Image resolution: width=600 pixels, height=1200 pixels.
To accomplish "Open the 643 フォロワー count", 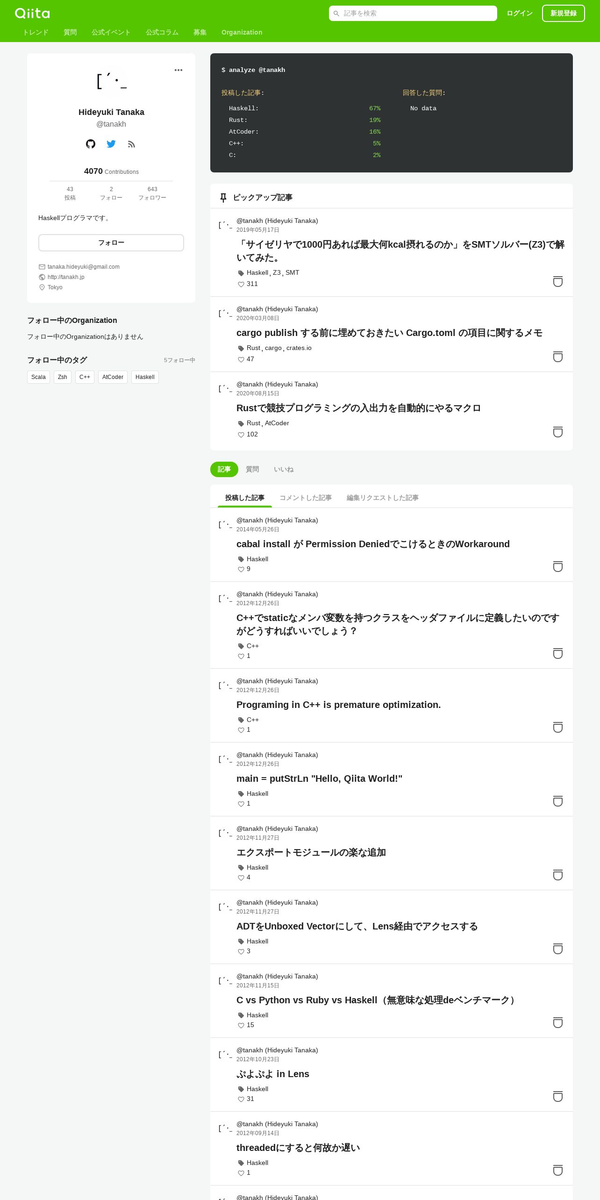I will [x=152, y=193].
